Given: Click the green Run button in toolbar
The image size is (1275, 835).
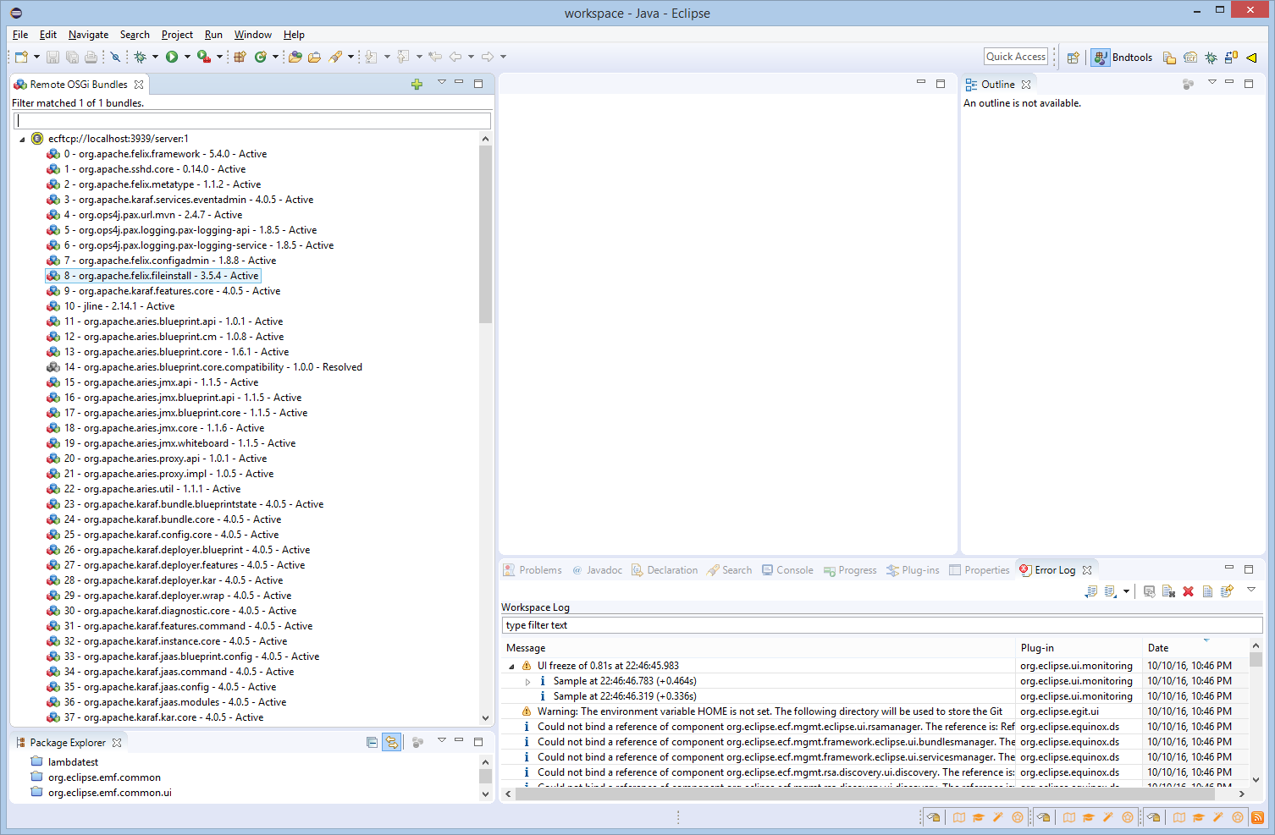Looking at the screenshot, I should (172, 57).
